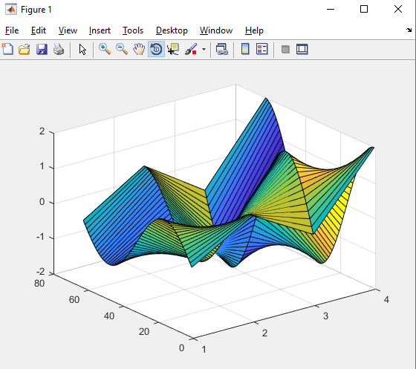Save the figure using floppy icon
Image resolution: width=416 pixels, height=369 pixels.
click(x=42, y=49)
